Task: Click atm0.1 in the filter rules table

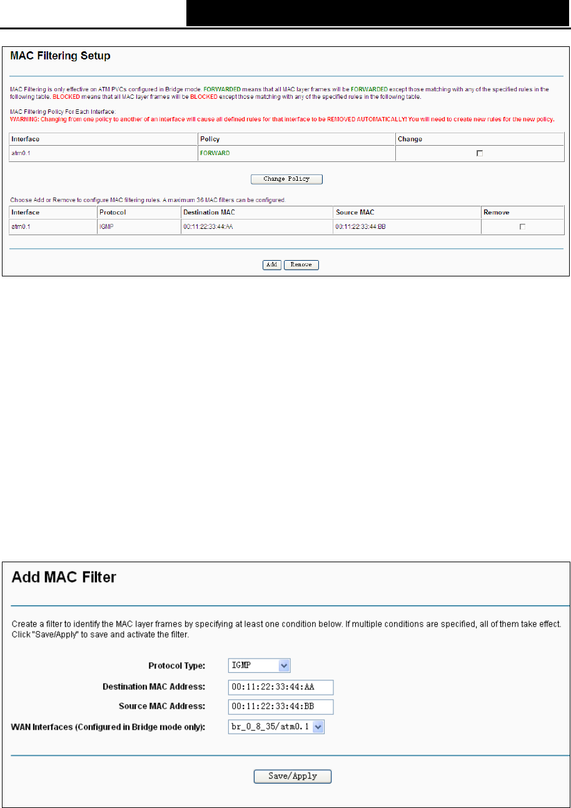Action: 22,227
